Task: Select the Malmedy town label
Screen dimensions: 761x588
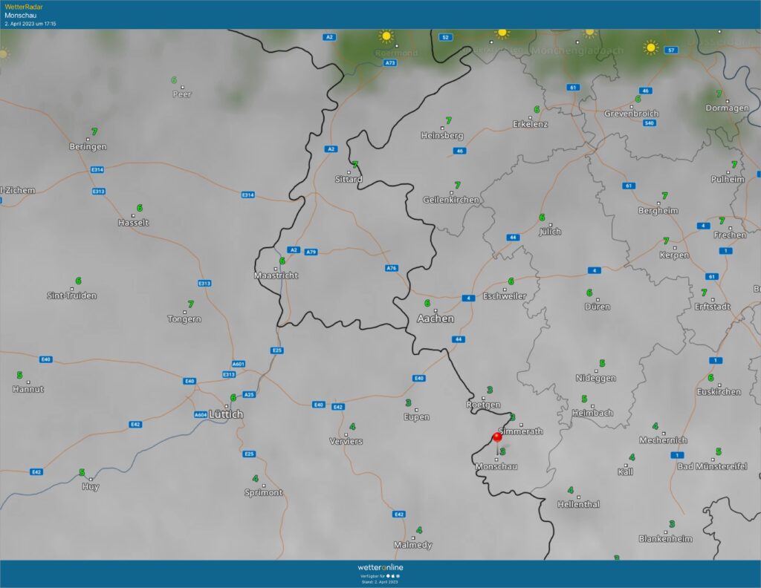Action: [x=413, y=545]
